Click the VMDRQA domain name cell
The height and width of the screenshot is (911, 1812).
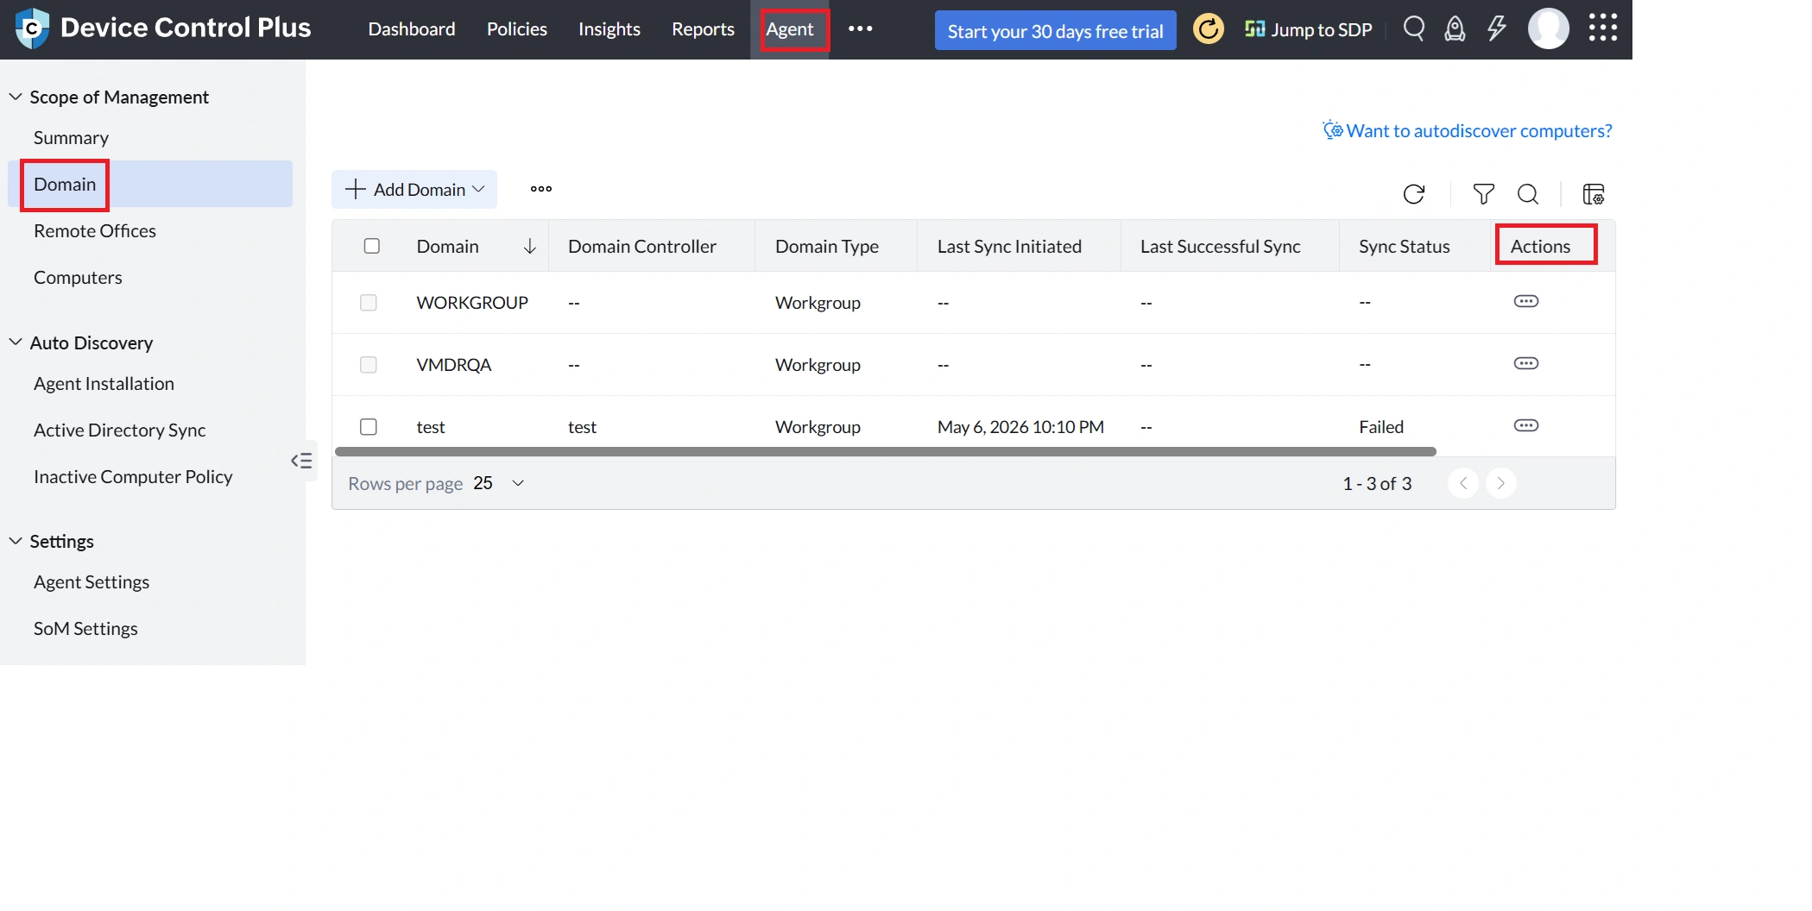[454, 365]
